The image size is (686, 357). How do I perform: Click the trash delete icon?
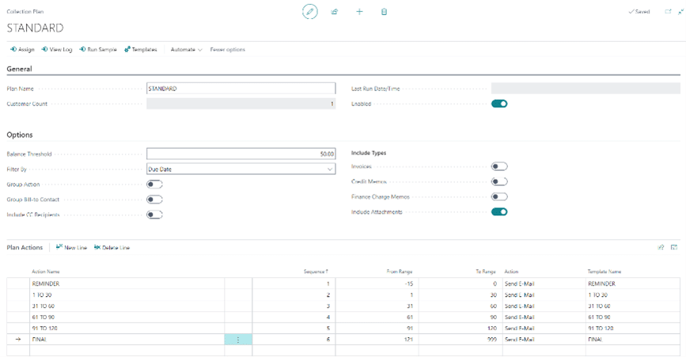(x=384, y=12)
